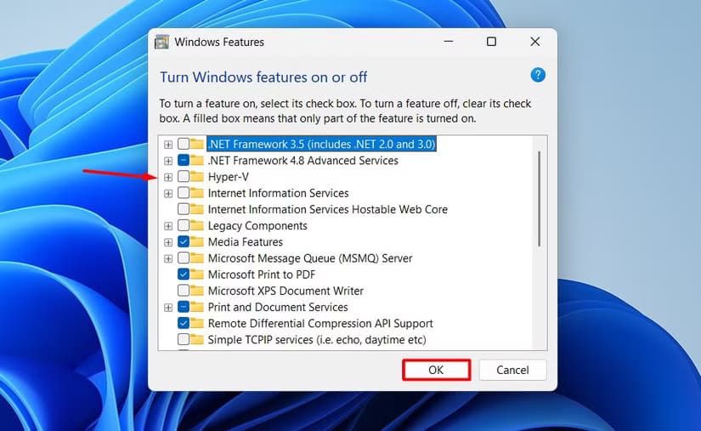701x431 pixels.
Task: Click the Microsoft Print to PDF folder icon
Action: [197, 275]
